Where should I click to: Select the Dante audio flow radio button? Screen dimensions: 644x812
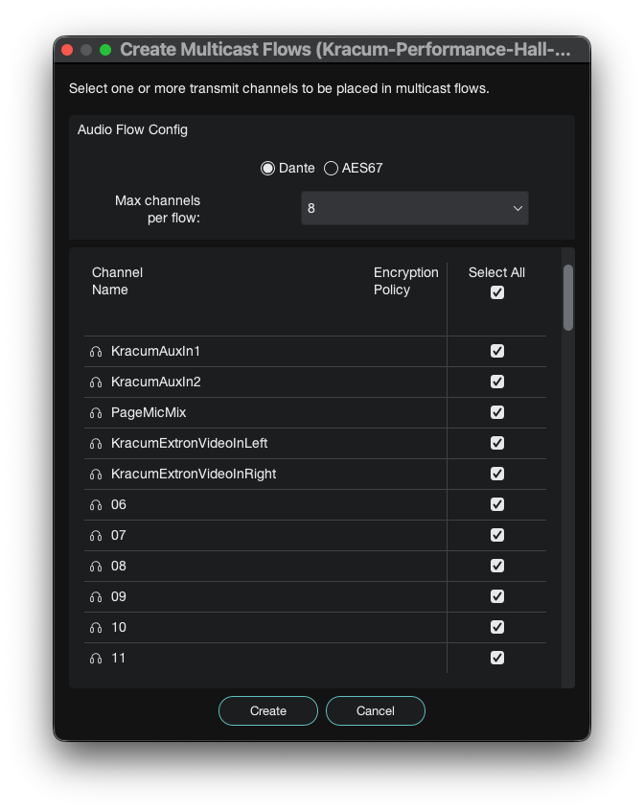pyautogui.click(x=267, y=169)
